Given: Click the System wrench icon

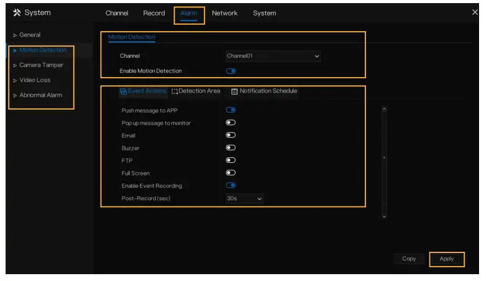Looking at the screenshot, I should pos(17,13).
